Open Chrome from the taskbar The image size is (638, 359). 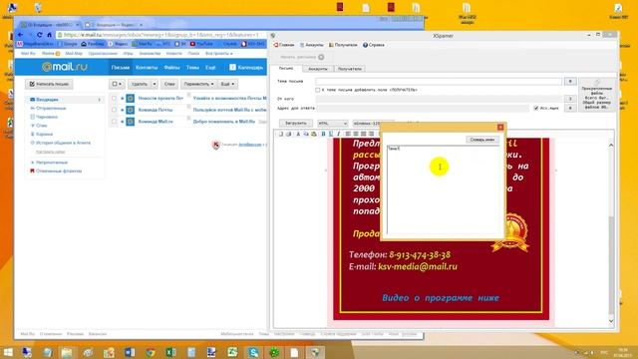[x=151, y=352]
